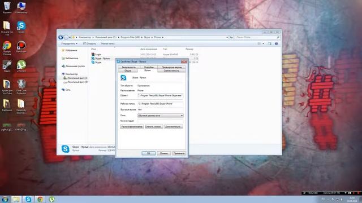Image resolution: width=362 pixels, height=203 pixels.
Task: Click the Новая папка toolbar button
Action: pyautogui.click(x=108, y=43)
